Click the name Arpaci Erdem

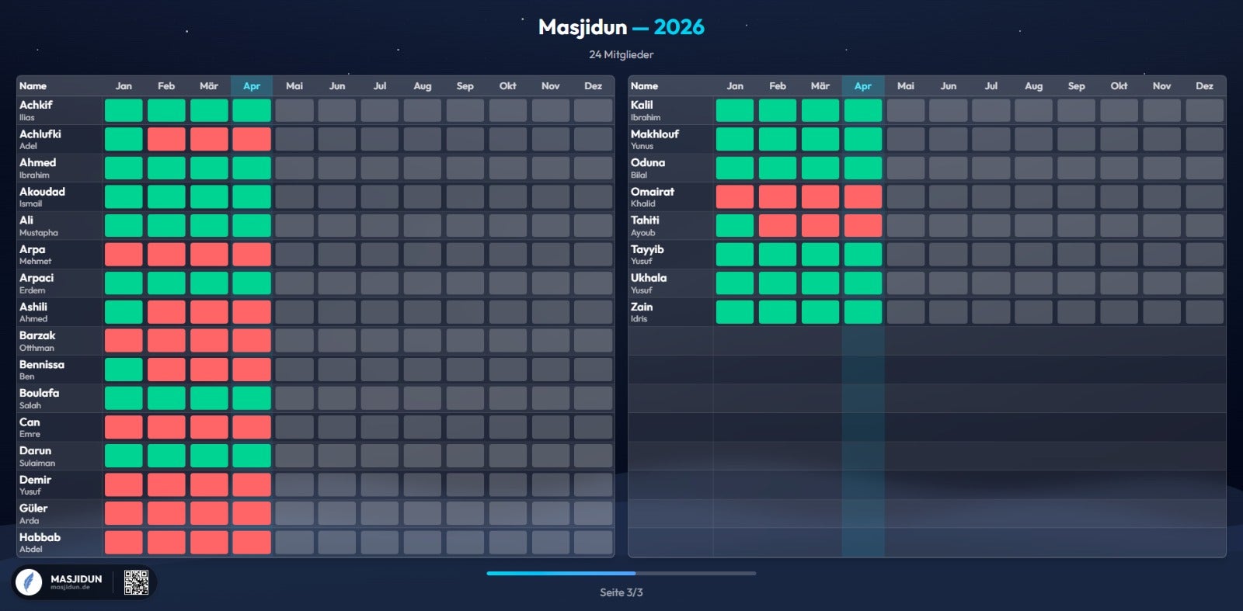(x=37, y=283)
